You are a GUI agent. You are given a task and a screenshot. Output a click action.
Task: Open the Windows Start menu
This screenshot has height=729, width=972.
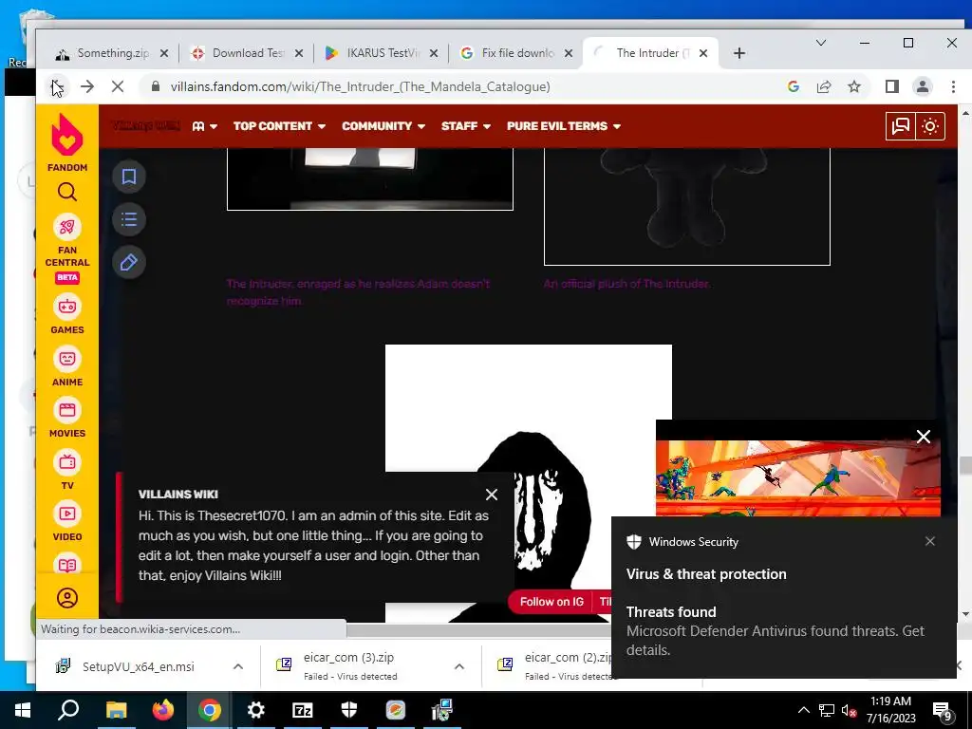23,710
